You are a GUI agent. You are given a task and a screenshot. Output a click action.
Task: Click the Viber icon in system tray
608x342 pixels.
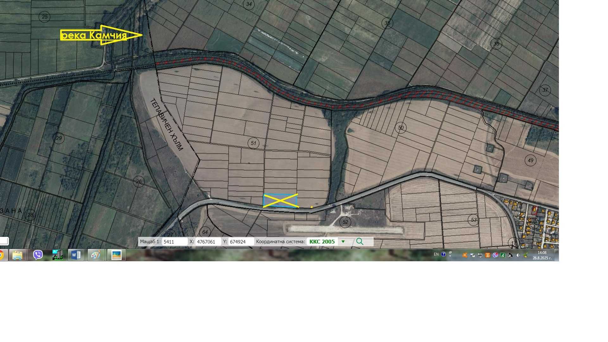tap(495, 255)
